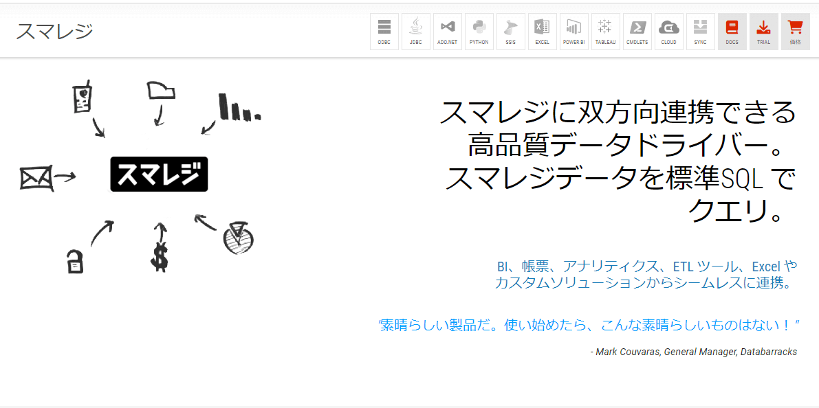Click the envelope sketch icon
819x408 pixels.
click(x=36, y=179)
